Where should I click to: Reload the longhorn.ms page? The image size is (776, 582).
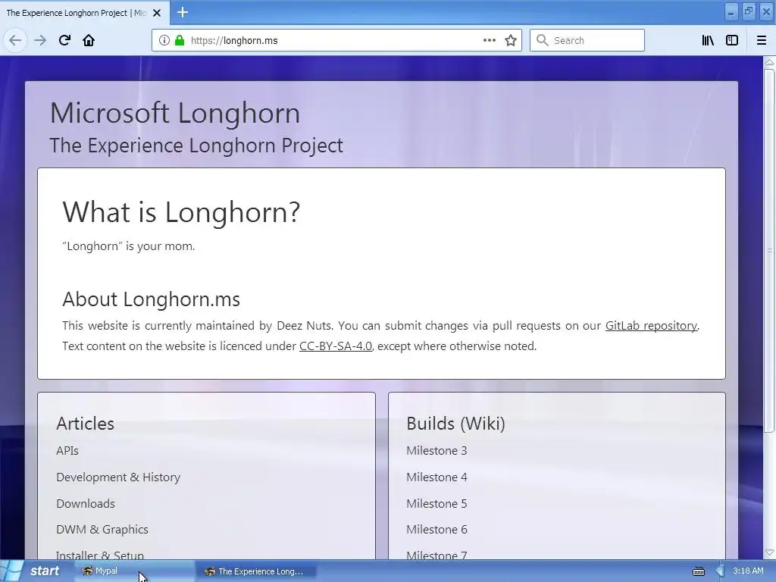point(64,40)
